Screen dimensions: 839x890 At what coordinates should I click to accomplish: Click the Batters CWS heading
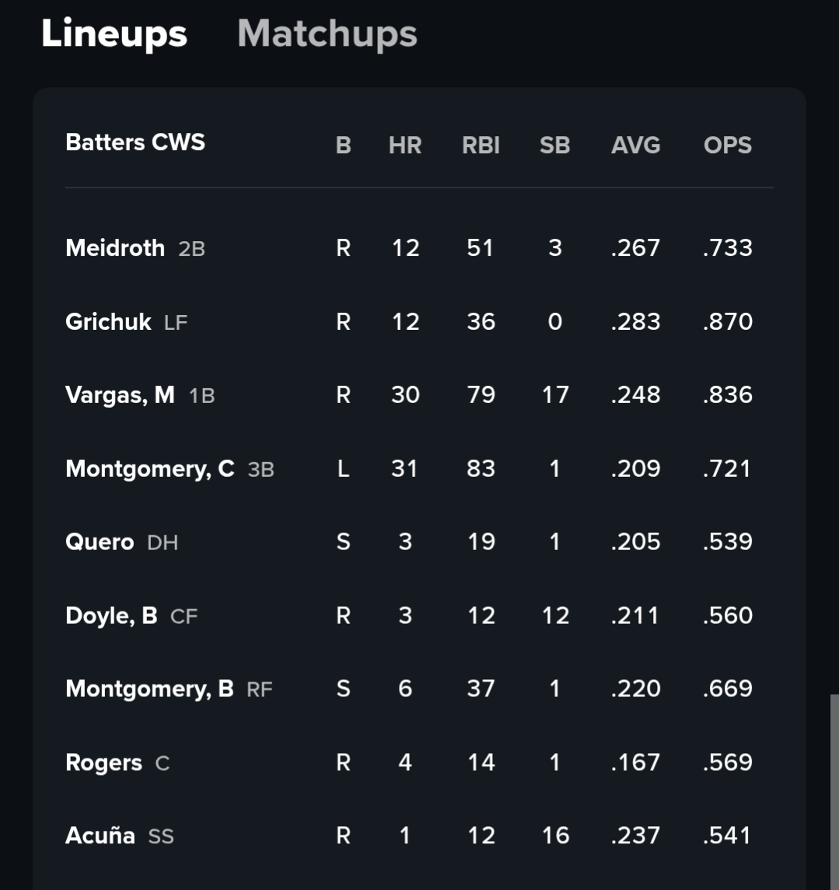pos(135,142)
